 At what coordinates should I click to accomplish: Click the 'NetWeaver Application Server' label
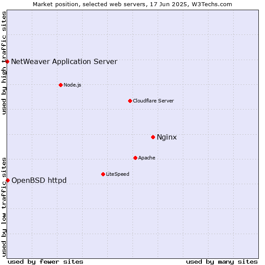click(64, 61)
